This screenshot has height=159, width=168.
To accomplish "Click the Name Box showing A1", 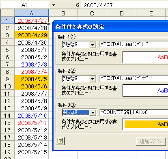I will [x=25, y=5].
